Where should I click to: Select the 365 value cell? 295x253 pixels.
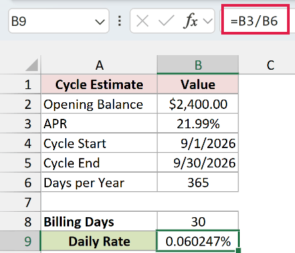[198, 183]
